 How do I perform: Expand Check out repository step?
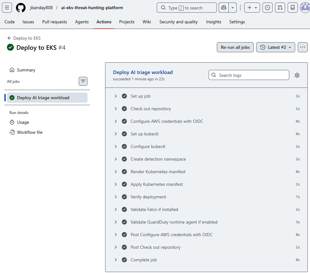pos(206,109)
